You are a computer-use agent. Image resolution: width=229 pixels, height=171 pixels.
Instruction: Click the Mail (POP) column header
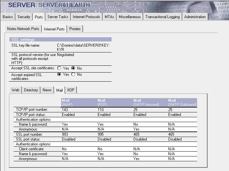(115, 103)
